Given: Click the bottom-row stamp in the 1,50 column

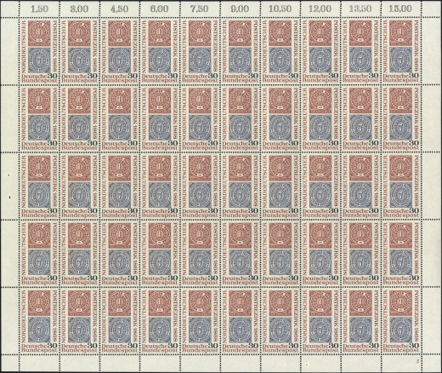Looking at the screenshot, I should pos(39,321).
